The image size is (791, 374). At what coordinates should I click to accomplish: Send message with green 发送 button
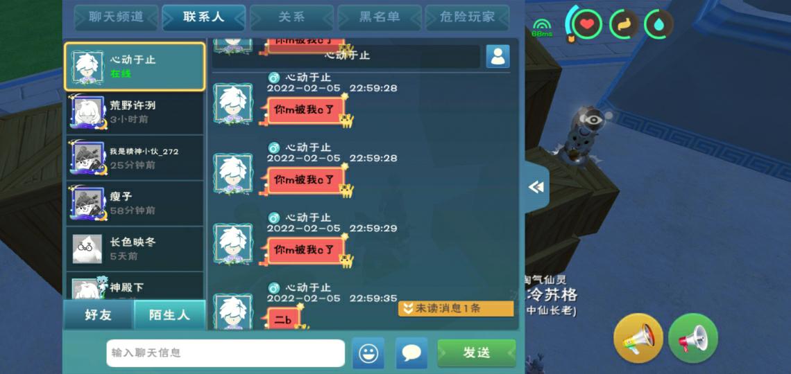pyautogui.click(x=476, y=353)
